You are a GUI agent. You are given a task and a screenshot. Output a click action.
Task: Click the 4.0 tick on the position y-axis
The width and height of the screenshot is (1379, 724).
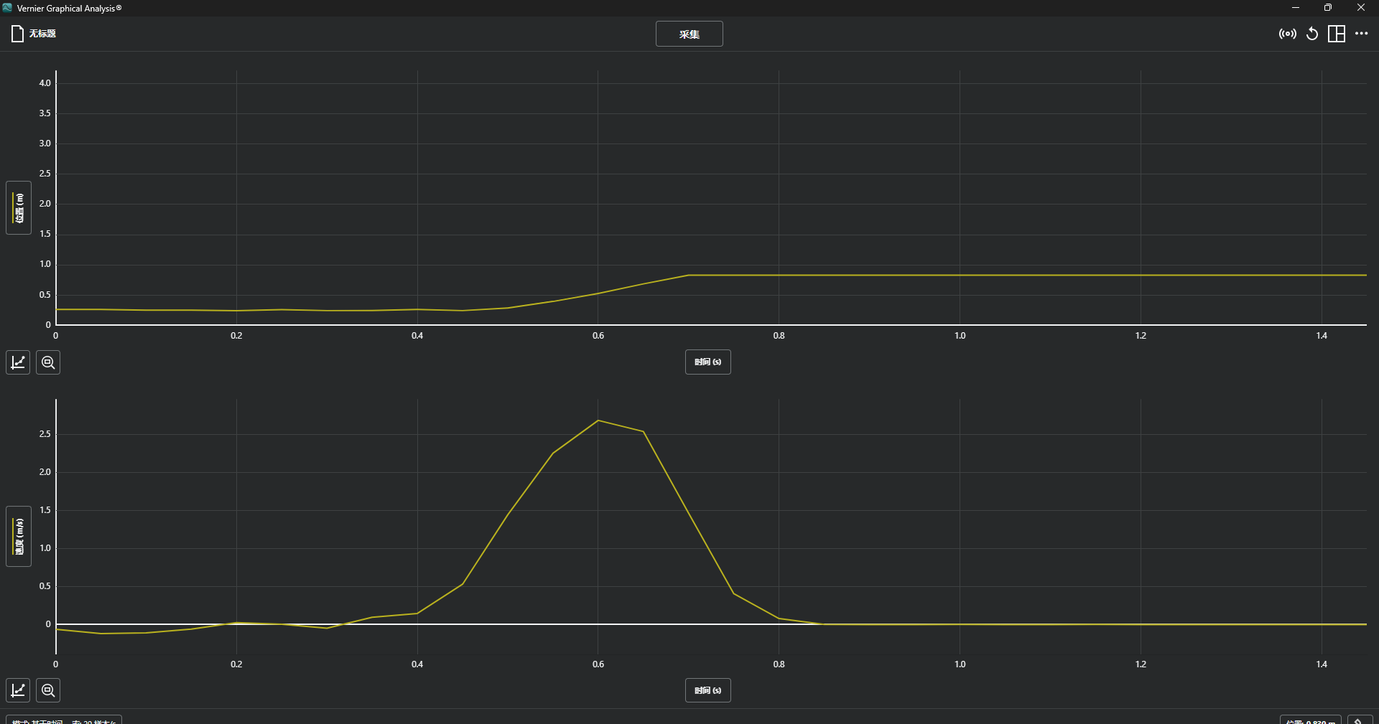pyautogui.click(x=45, y=83)
